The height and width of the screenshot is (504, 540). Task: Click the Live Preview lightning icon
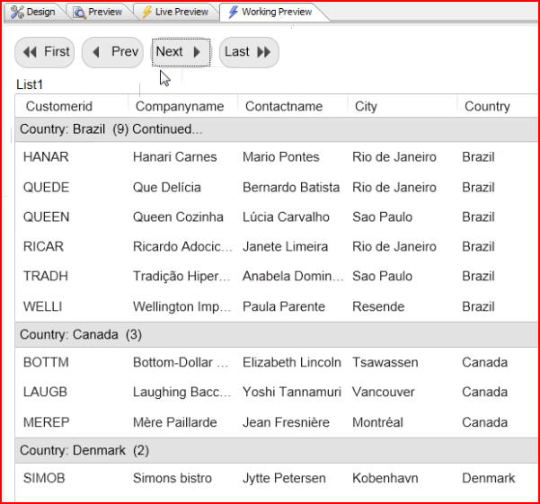point(147,12)
